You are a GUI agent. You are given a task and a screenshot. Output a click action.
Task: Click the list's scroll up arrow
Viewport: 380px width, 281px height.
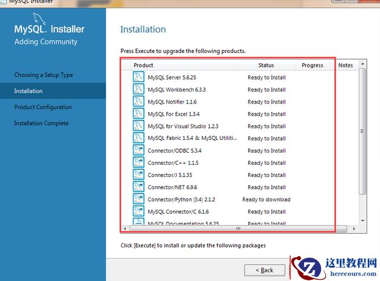click(x=362, y=64)
